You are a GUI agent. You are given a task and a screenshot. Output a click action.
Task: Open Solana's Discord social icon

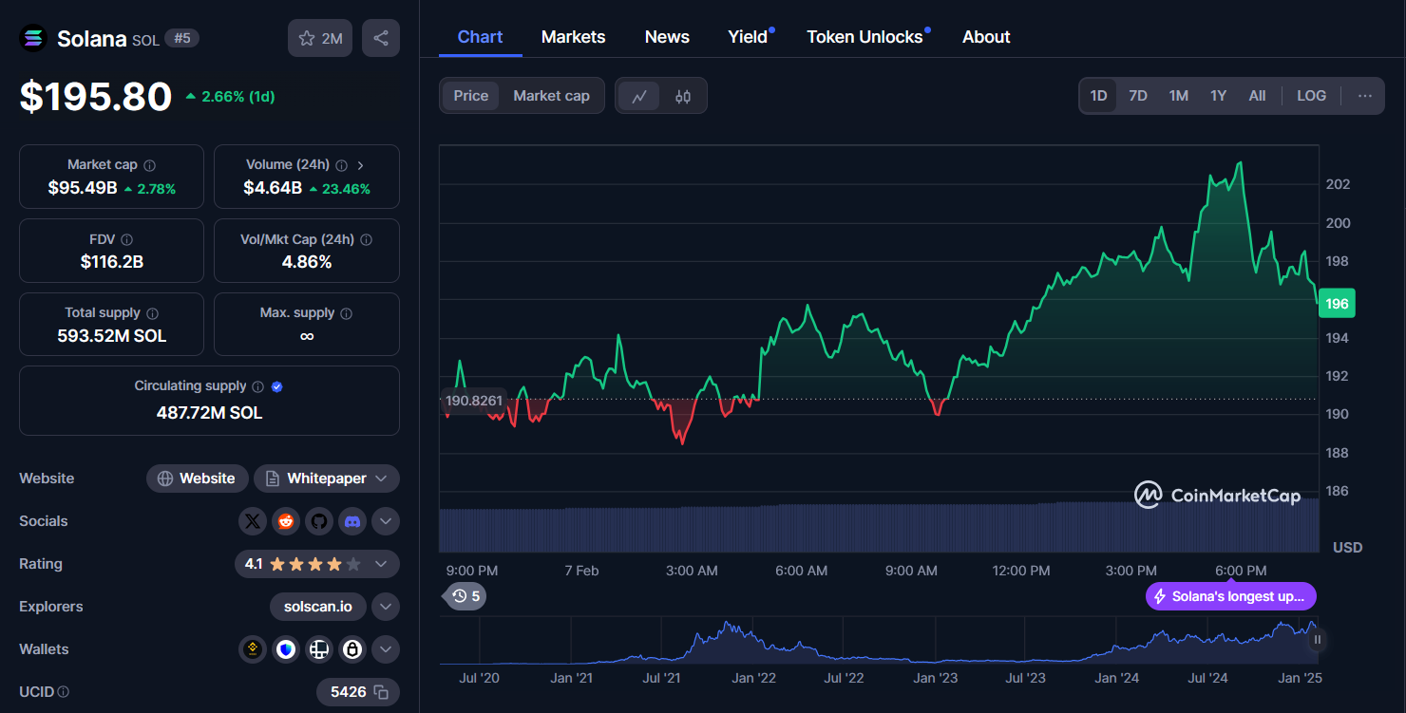[352, 521]
